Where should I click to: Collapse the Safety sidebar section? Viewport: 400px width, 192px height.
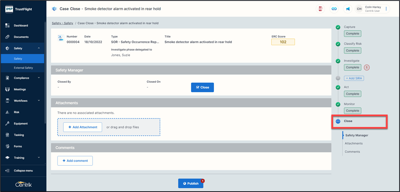[x=39, y=48]
